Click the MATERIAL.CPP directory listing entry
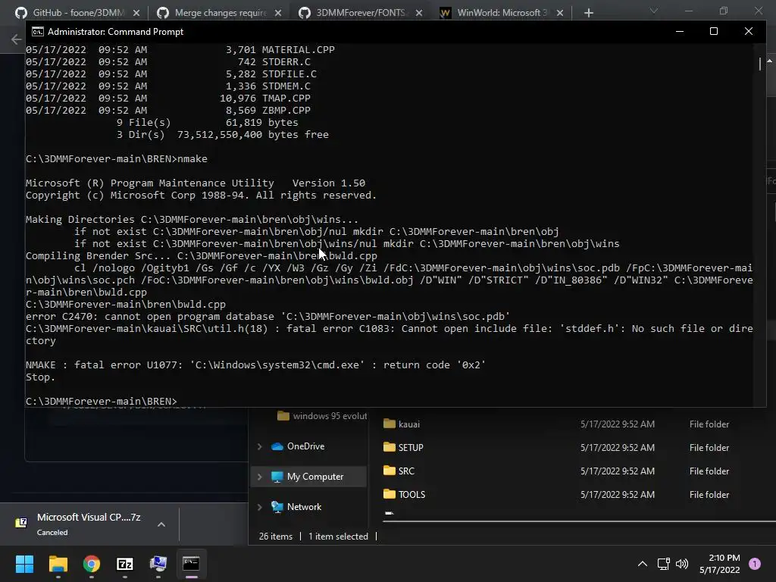 coord(180,50)
